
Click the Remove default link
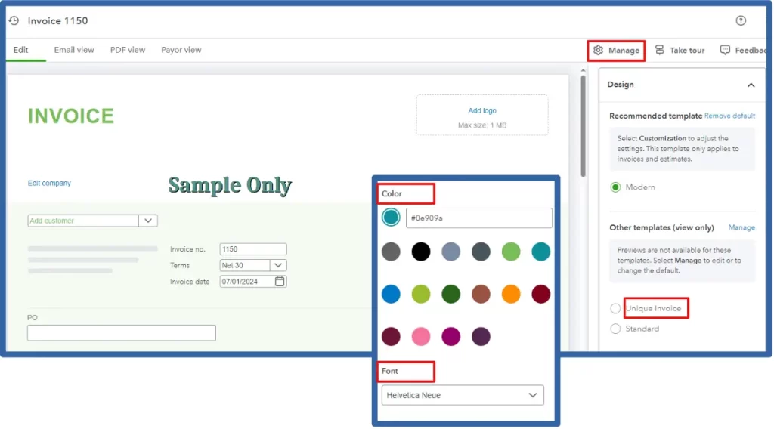(x=729, y=116)
